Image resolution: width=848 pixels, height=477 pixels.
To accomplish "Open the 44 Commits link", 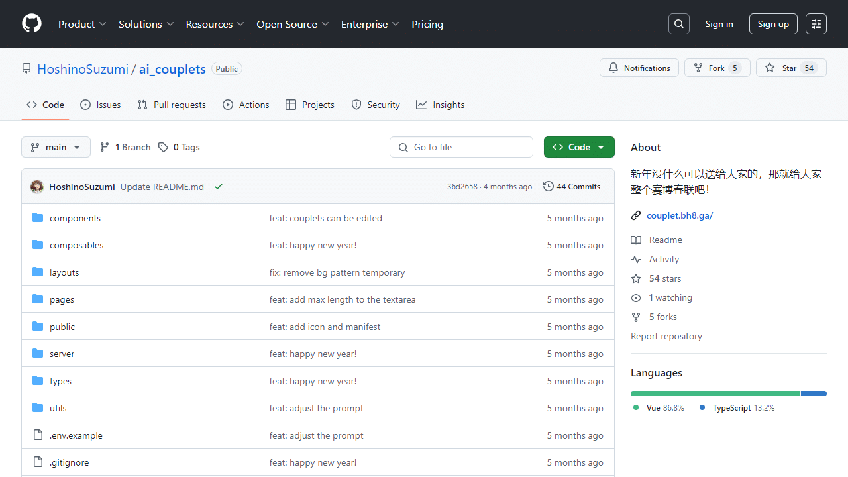I will [x=572, y=187].
